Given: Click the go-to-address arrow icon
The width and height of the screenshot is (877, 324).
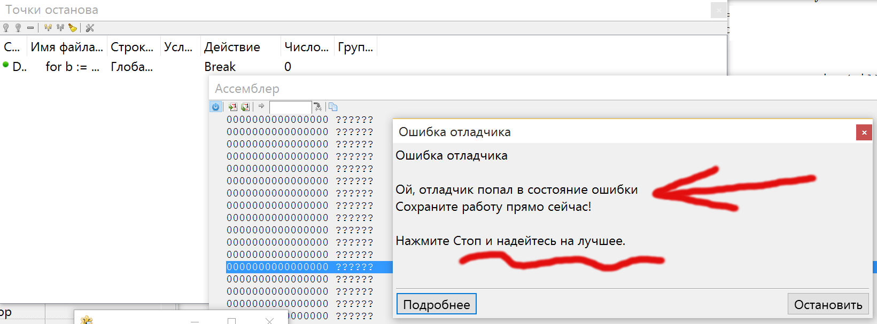Looking at the screenshot, I should pyautogui.click(x=261, y=107).
